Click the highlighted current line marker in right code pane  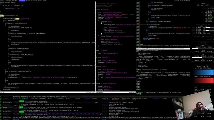138,25
